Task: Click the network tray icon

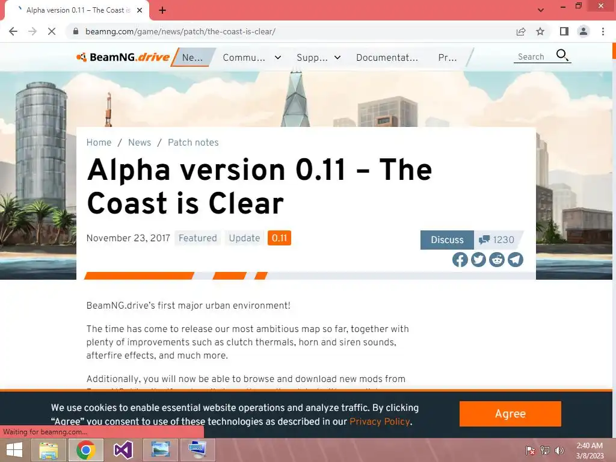Action: 545,451
